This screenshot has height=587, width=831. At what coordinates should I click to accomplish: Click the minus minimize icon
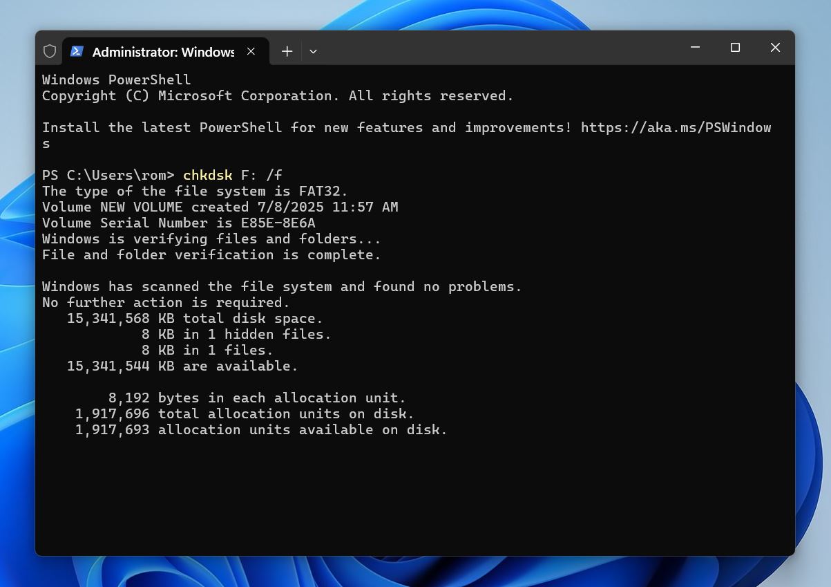click(694, 48)
